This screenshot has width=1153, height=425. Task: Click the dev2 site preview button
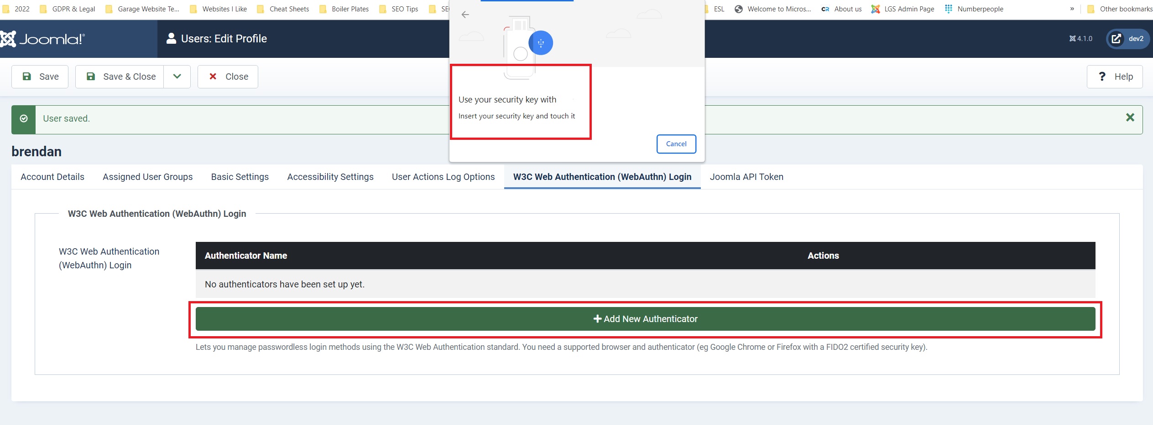(x=1127, y=39)
